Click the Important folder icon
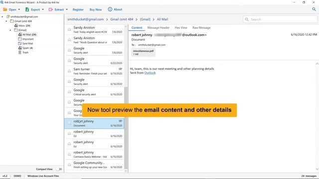The width and height of the screenshot is (319, 179). (20, 39)
